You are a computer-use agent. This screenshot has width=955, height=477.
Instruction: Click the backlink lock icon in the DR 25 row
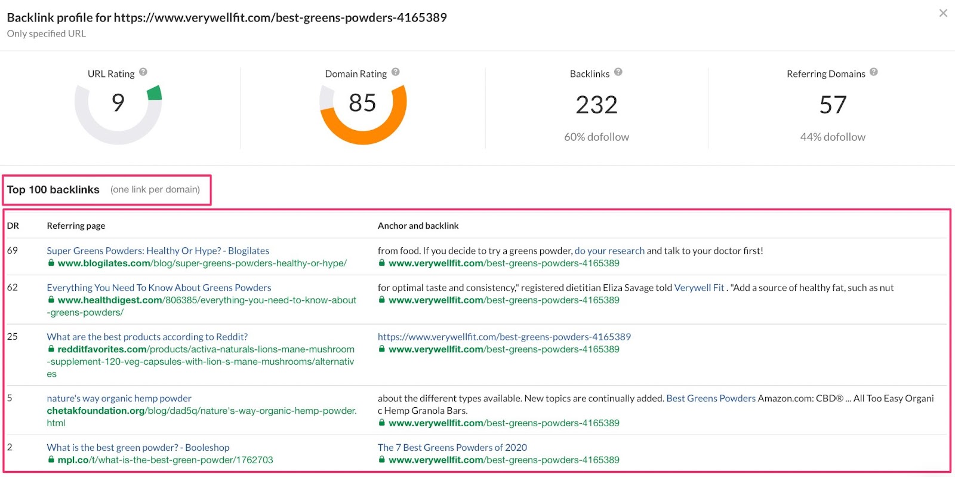[x=382, y=349]
